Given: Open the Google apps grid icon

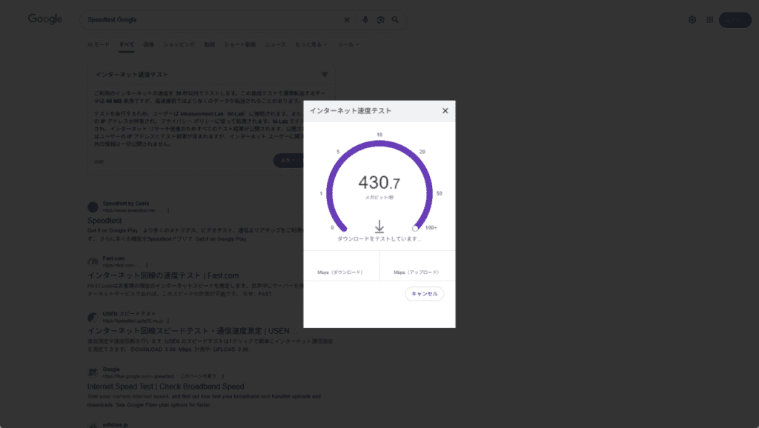Looking at the screenshot, I should click(709, 20).
